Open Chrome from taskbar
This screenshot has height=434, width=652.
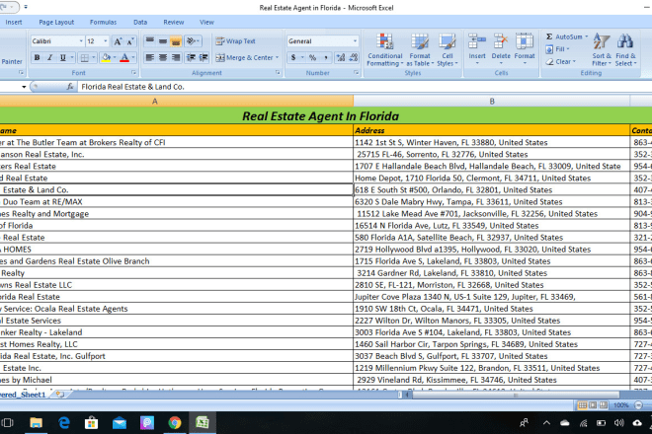(175, 423)
